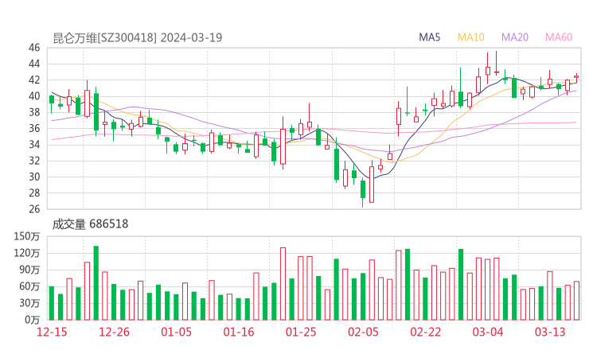Toggle the MA5 legend label

click(x=430, y=37)
